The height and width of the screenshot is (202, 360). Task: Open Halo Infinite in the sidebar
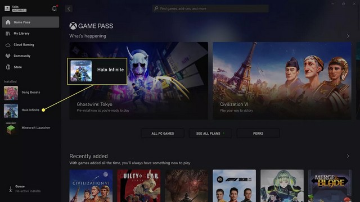click(x=30, y=111)
